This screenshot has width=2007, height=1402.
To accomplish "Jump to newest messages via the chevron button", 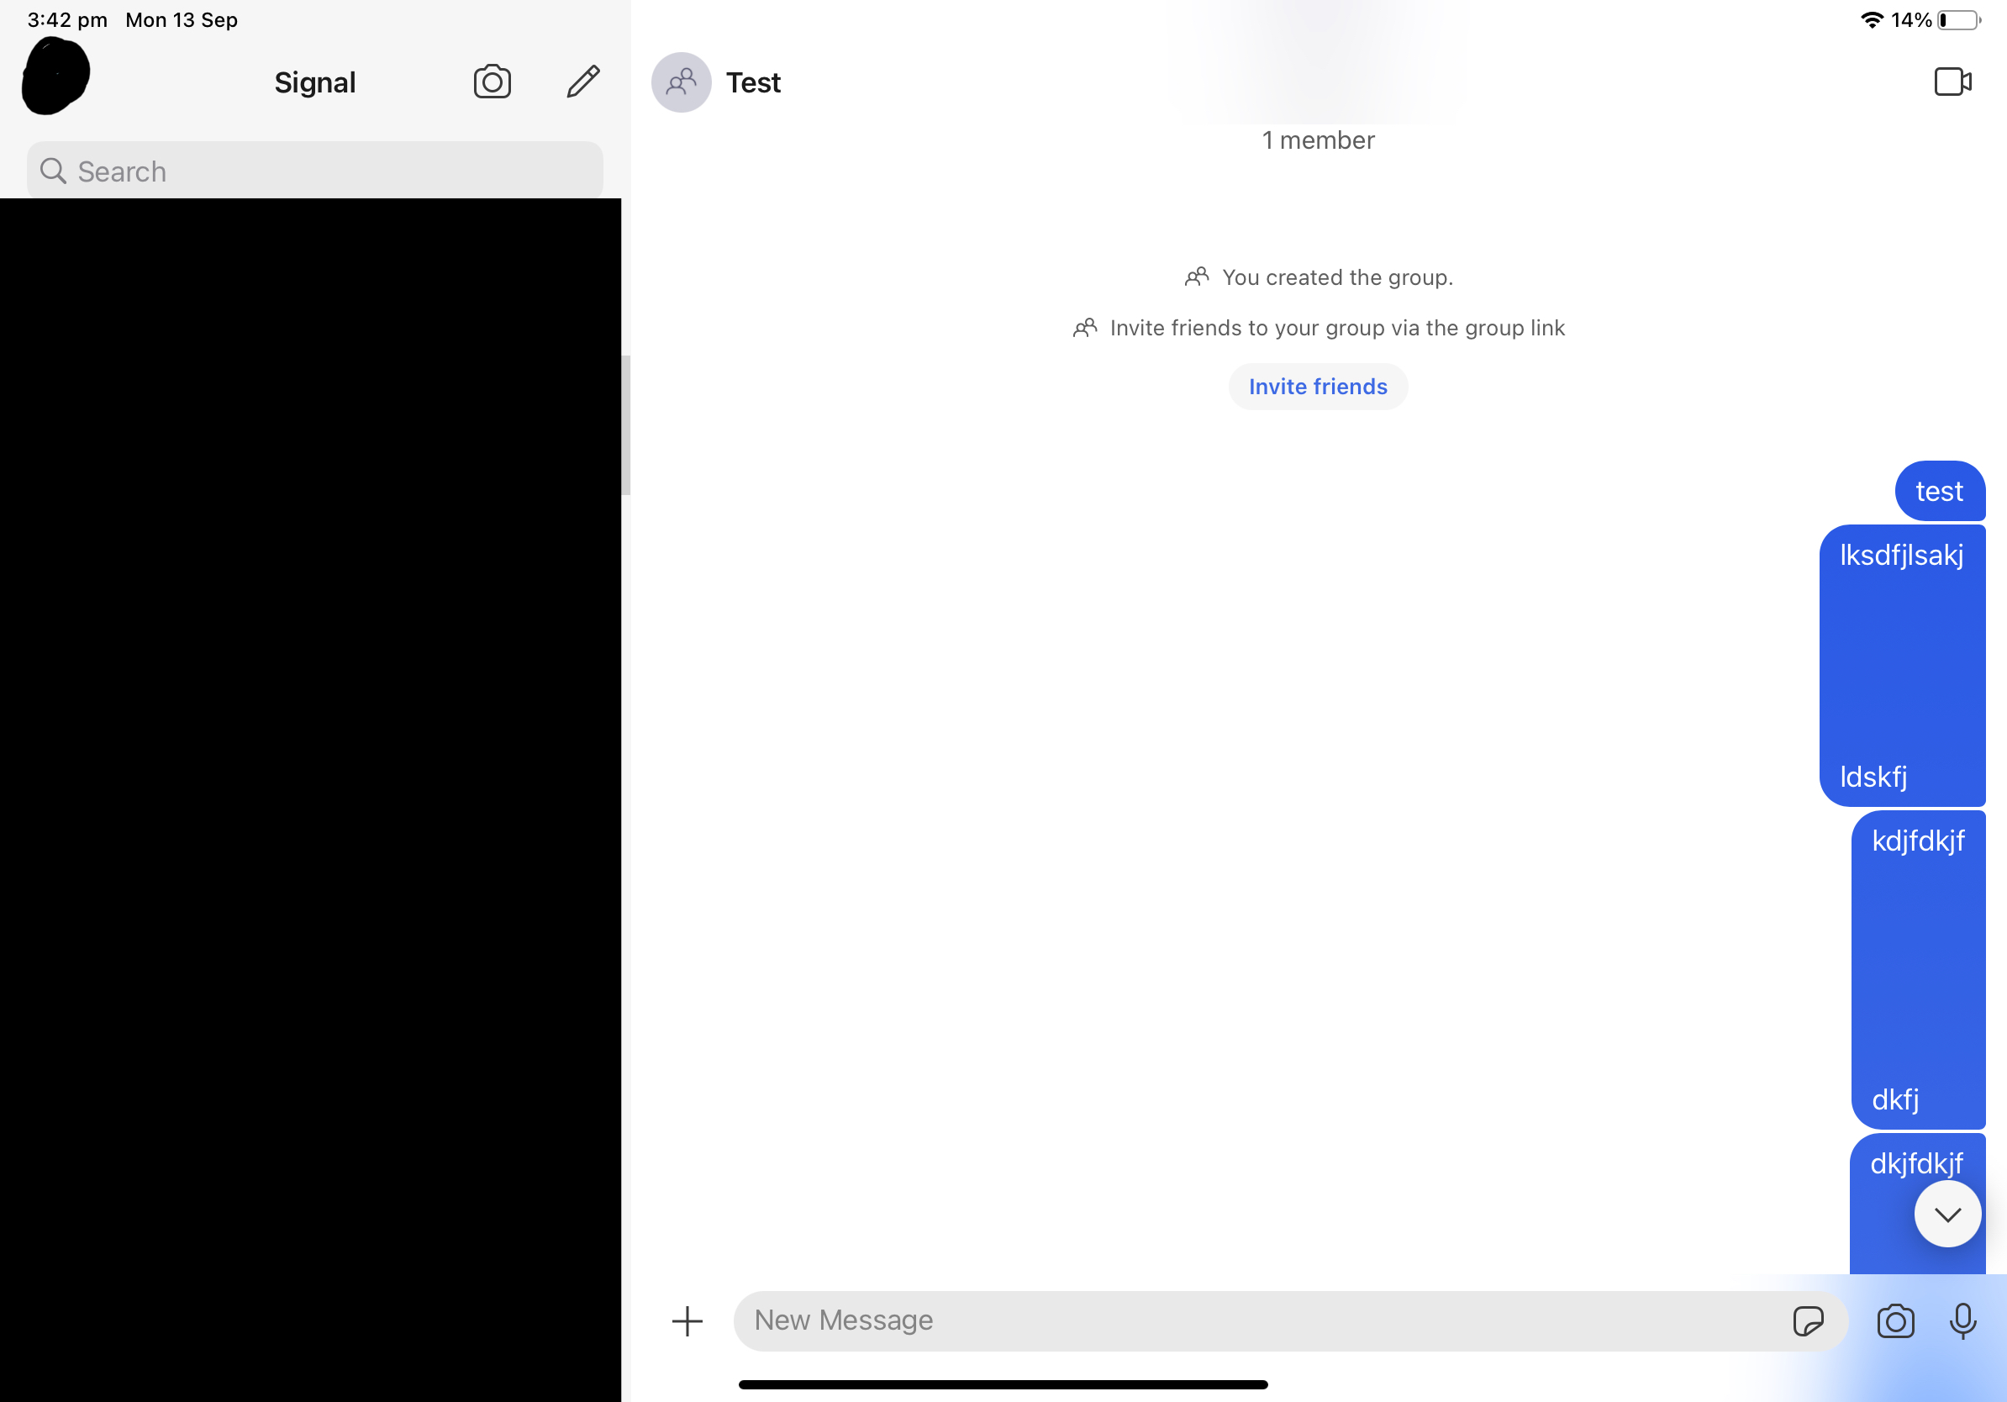I will point(1946,1213).
